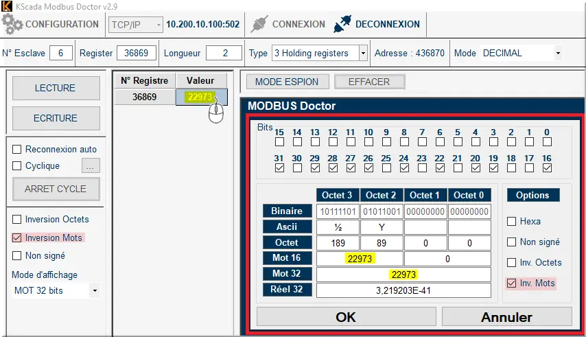Enable Inv. Octets option in dialog
Image resolution: width=586 pixels, height=337 pixels.
(512, 262)
